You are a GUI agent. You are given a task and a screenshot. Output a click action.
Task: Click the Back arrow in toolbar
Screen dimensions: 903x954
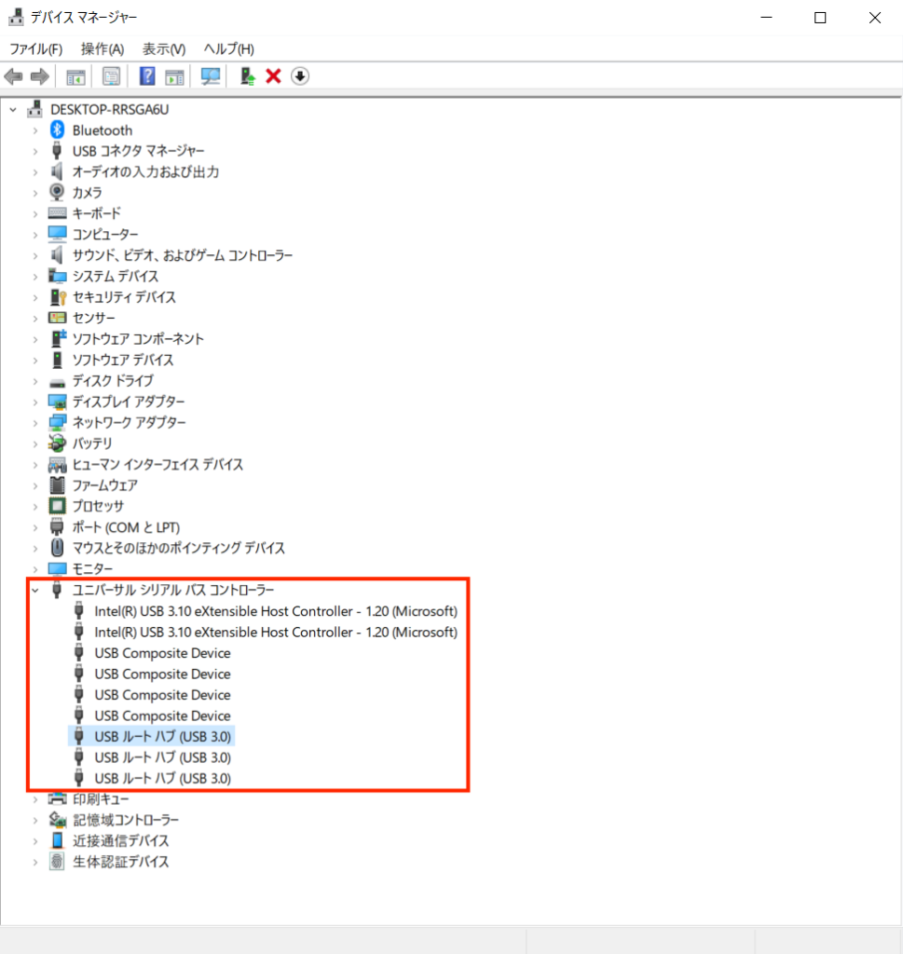tap(14, 76)
